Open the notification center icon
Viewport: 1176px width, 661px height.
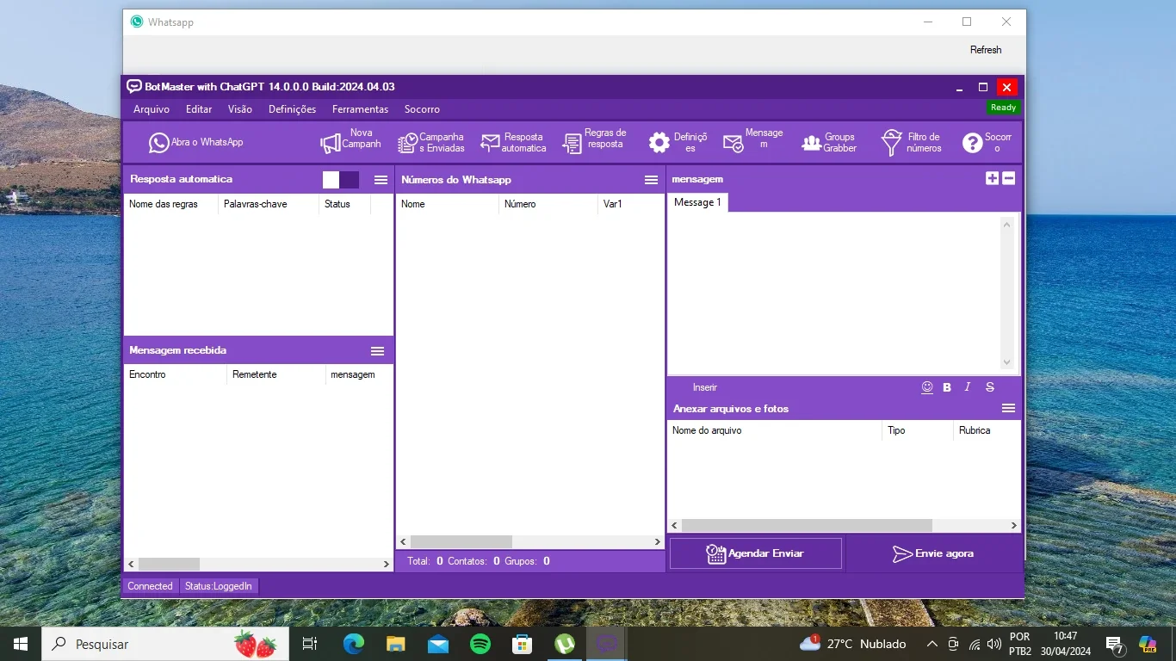[x=1114, y=644]
